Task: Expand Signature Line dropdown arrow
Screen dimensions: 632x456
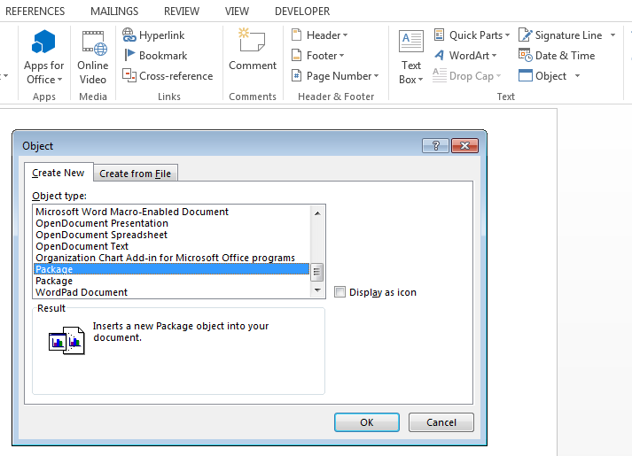Action: (612, 35)
